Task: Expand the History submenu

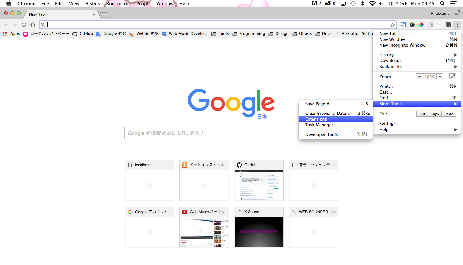Action: [417, 55]
